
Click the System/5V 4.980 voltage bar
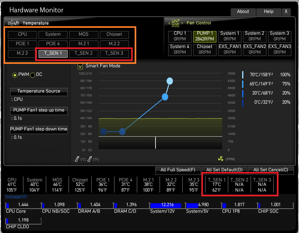click(x=204, y=205)
